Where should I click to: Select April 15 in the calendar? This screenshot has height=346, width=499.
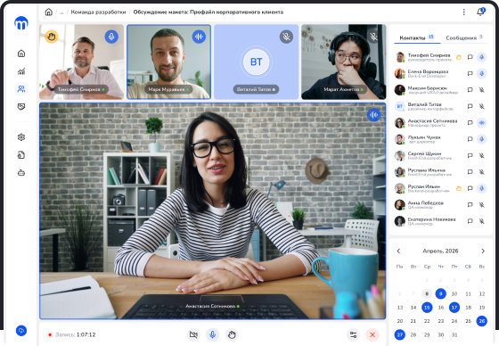[427, 308]
